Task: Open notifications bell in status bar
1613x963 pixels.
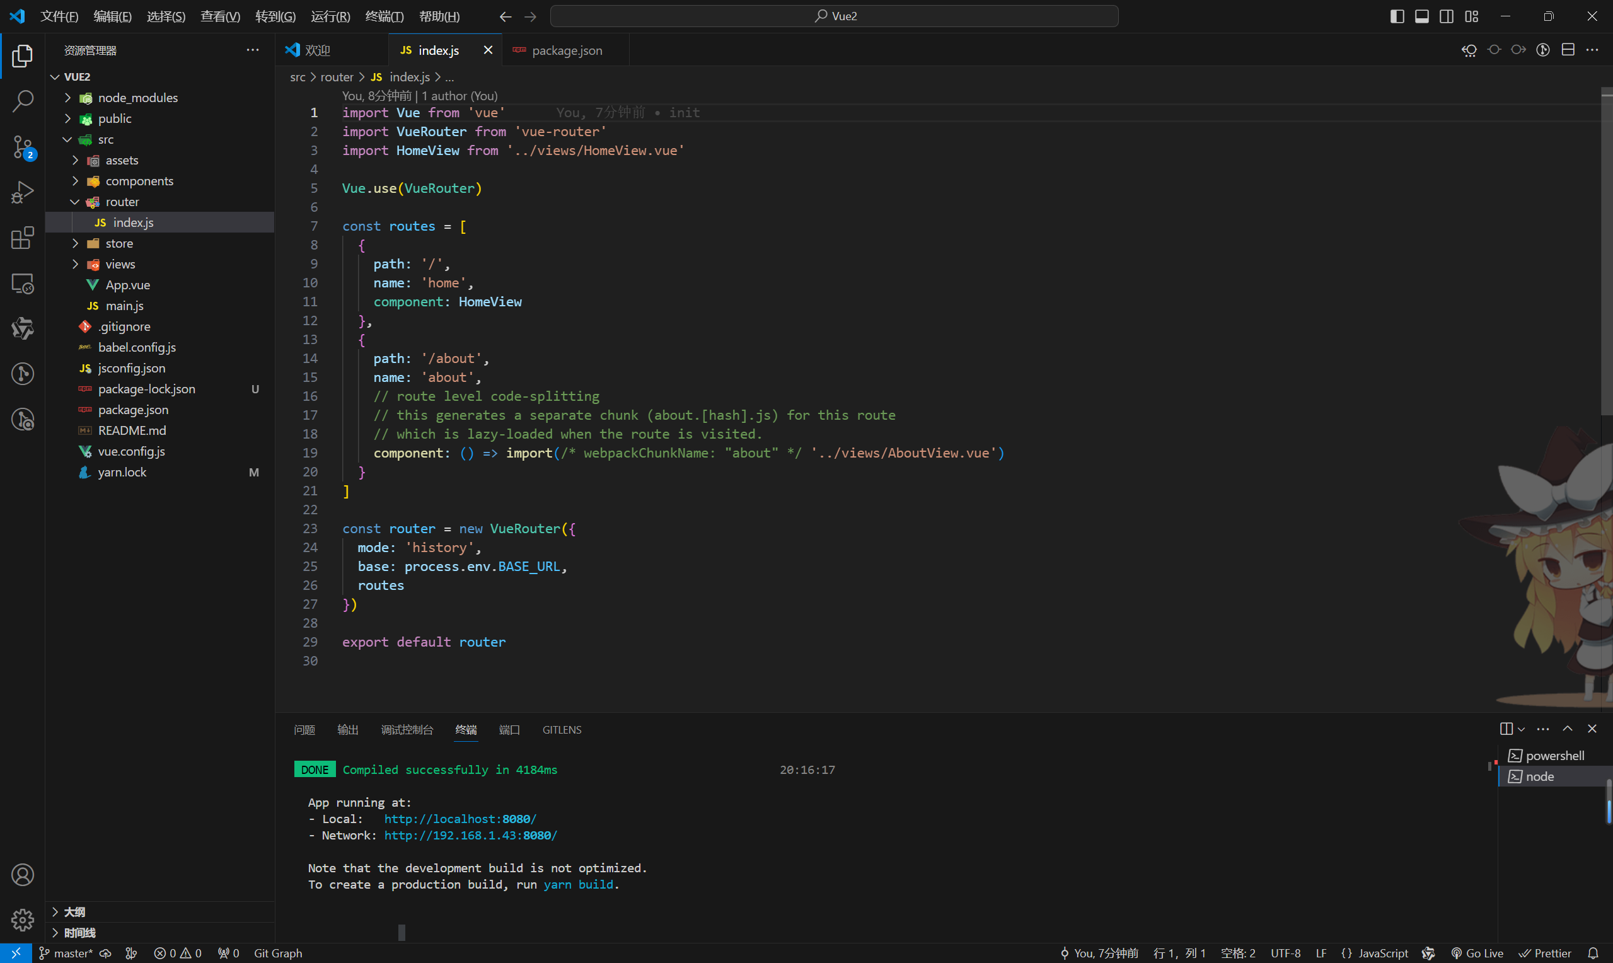Action: [1593, 953]
